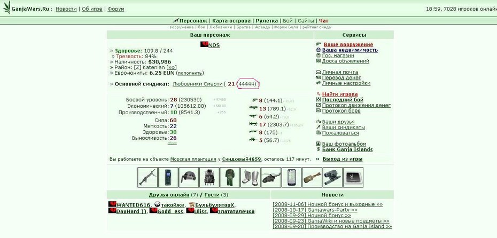
Task: Click the syndicate badge beside WANTED616
Action: pyautogui.click(x=112, y=204)
